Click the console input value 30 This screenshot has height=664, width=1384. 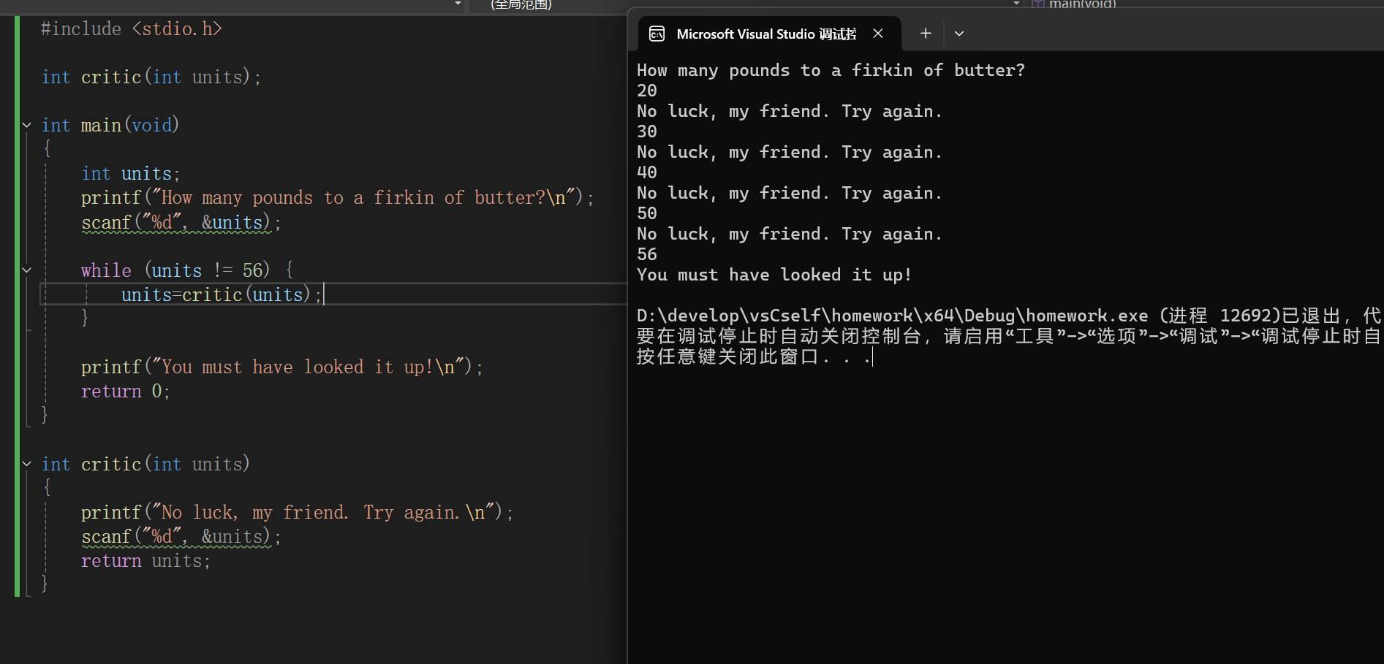(647, 131)
